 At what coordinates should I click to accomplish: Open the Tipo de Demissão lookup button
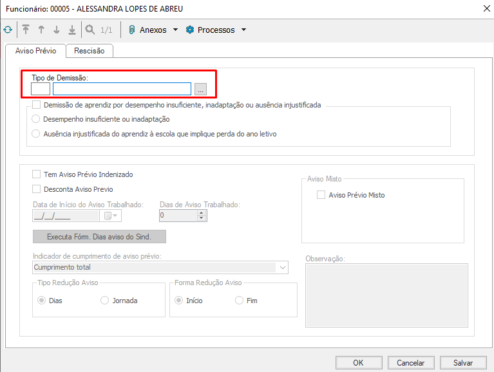(x=201, y=89)
